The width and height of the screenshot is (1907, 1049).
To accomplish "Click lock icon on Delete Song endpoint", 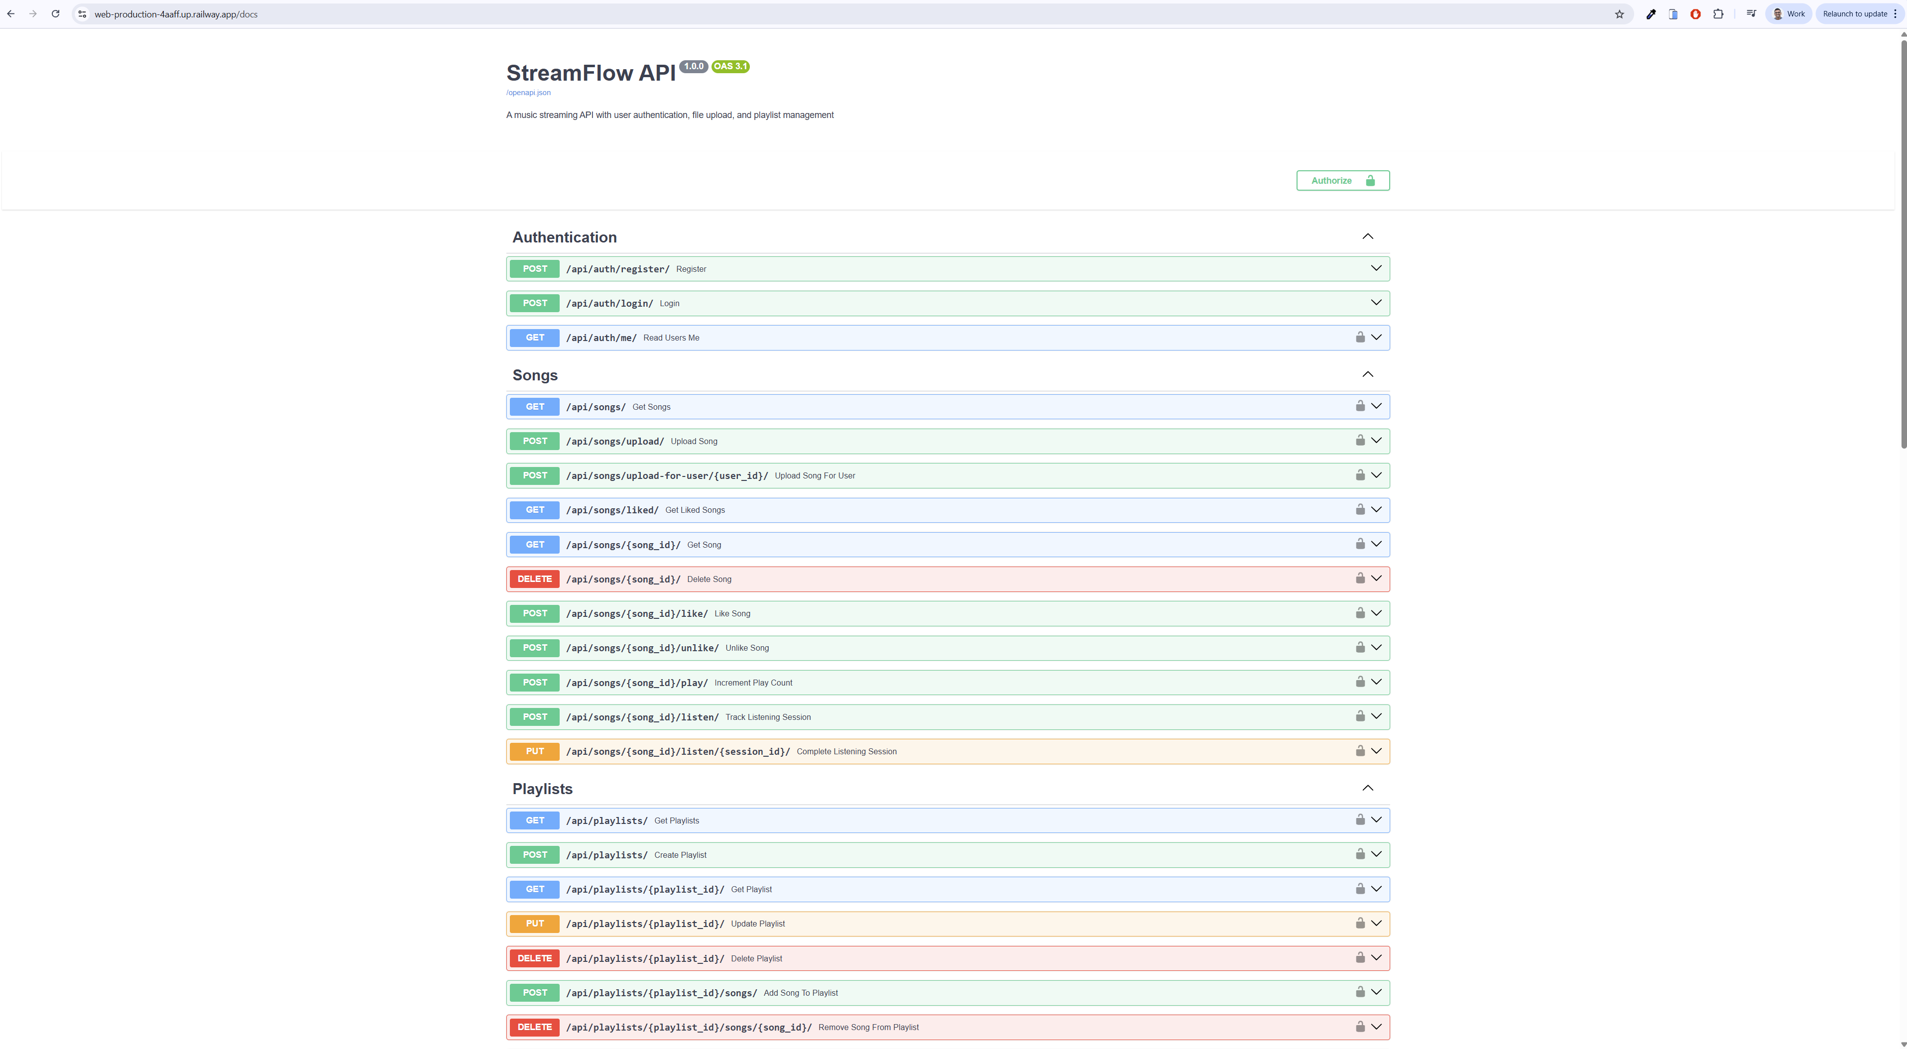I will click(1360, 578).
